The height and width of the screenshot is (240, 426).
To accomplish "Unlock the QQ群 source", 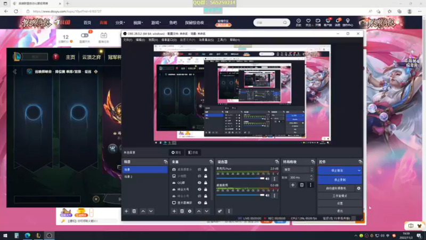I will [206, 183].
